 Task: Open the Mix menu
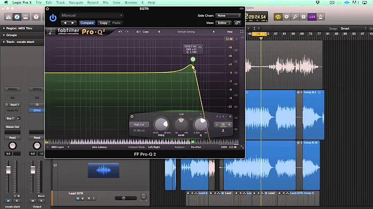point(105,3)
